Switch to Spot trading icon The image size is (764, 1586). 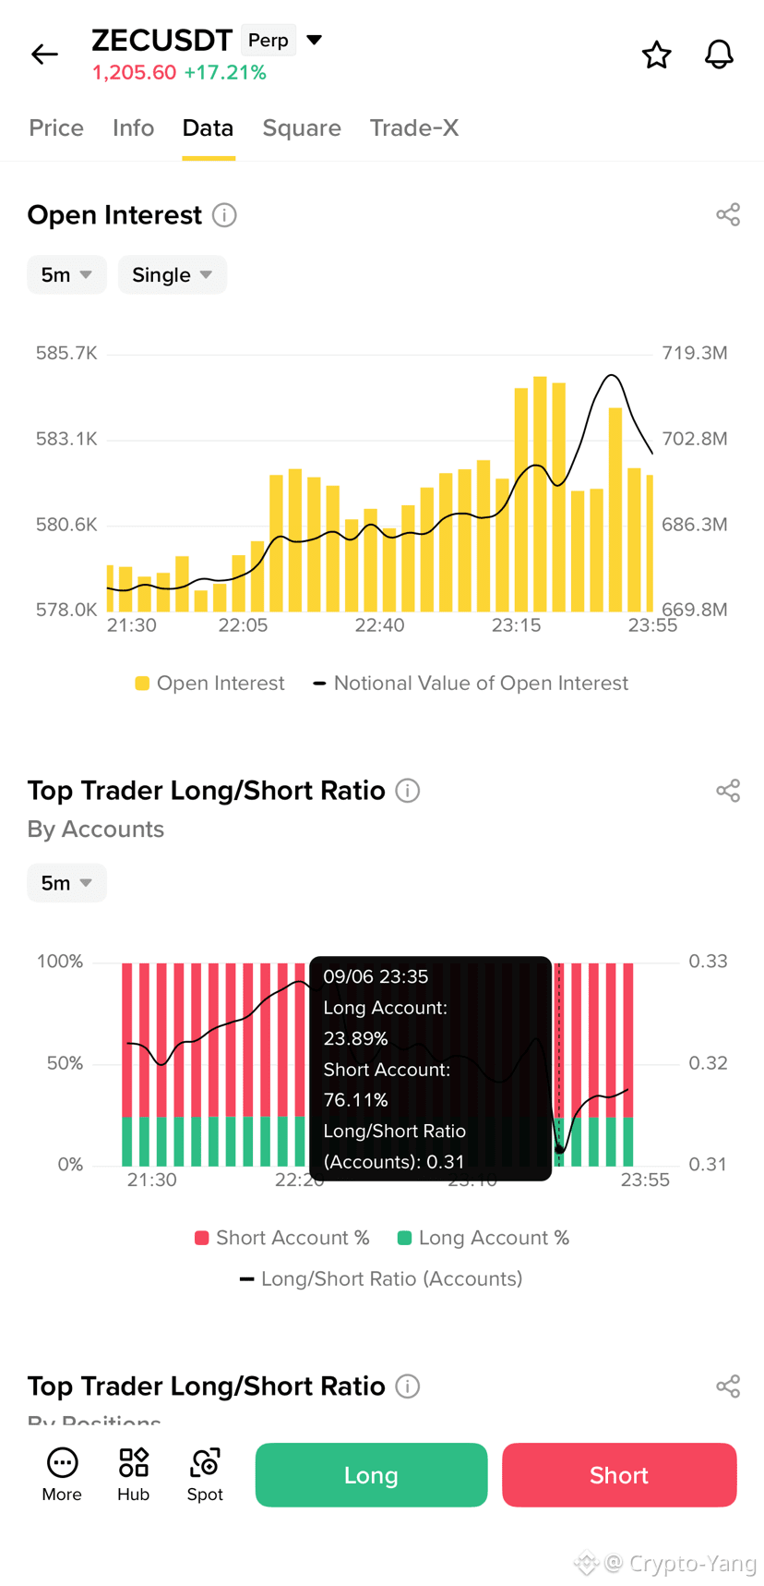(x=205, y=1475)
